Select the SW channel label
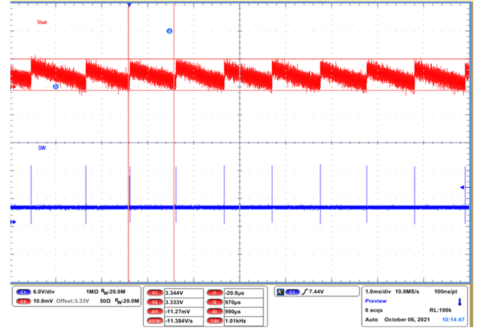This screenshot has height=328, width=484. (41, 148)
